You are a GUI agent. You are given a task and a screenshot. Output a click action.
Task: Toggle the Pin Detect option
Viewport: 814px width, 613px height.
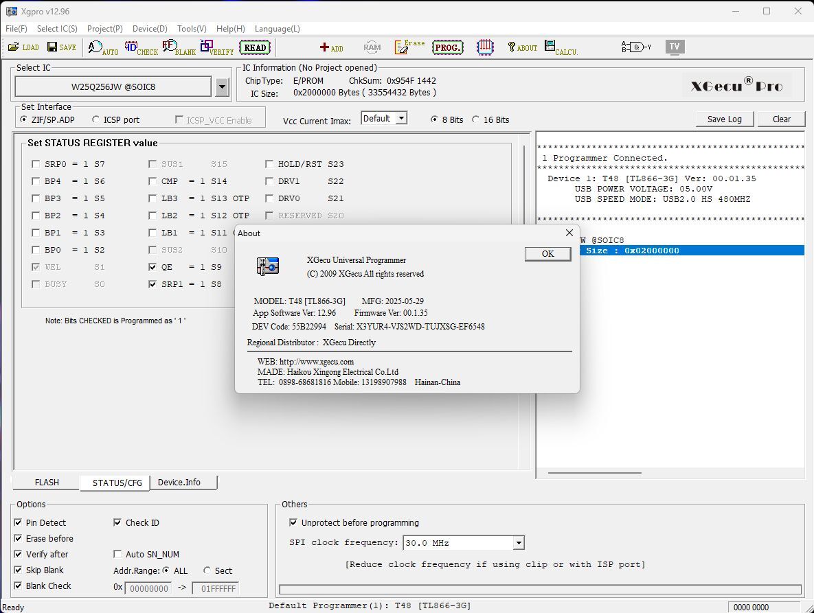tap(18, 522)
